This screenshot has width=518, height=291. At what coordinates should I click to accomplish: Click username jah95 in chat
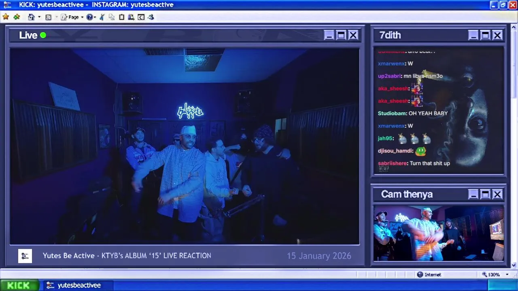click(x=385, y=138)
